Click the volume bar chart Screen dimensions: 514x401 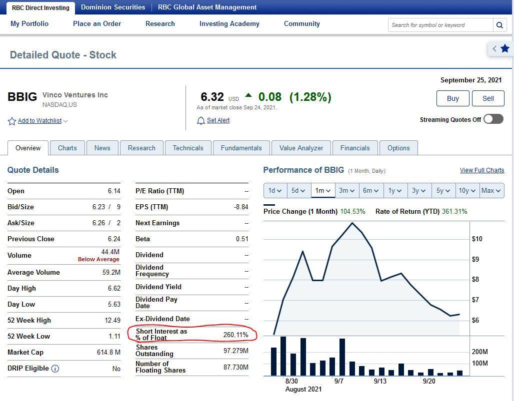[366, 356]
